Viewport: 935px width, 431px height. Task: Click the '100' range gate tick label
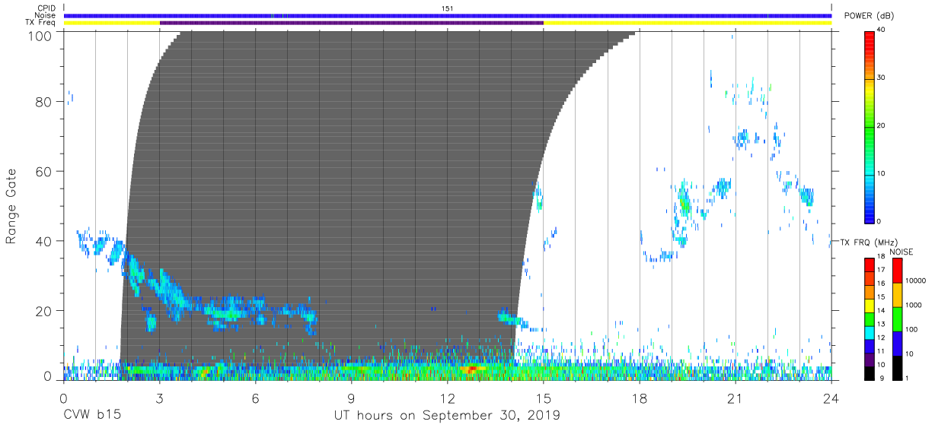tap(41, 35)
